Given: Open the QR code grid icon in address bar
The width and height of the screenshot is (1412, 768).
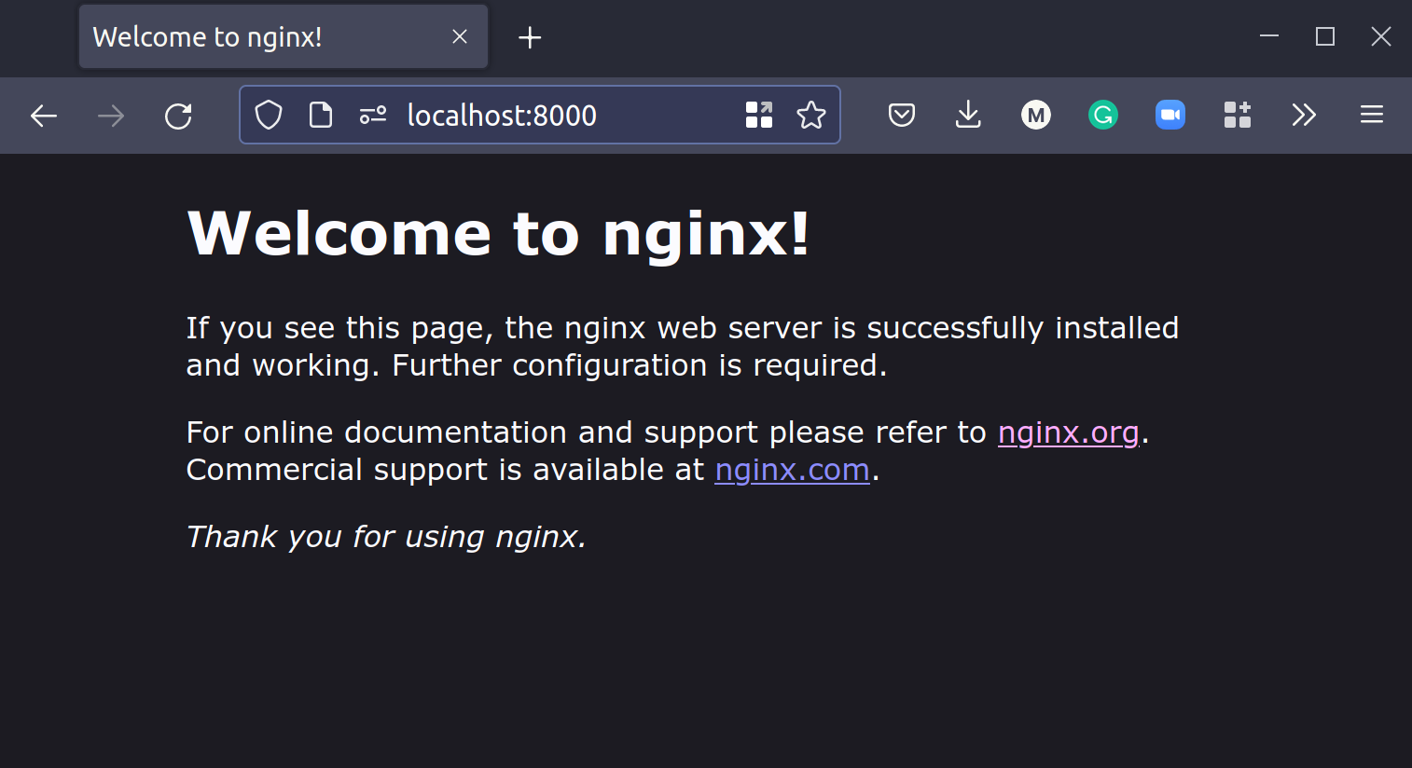Looking at the screenshot, I should pos(759,116).
